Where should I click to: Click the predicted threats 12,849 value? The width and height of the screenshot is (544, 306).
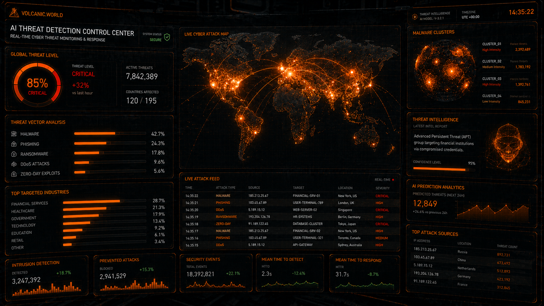pos(425,204)
